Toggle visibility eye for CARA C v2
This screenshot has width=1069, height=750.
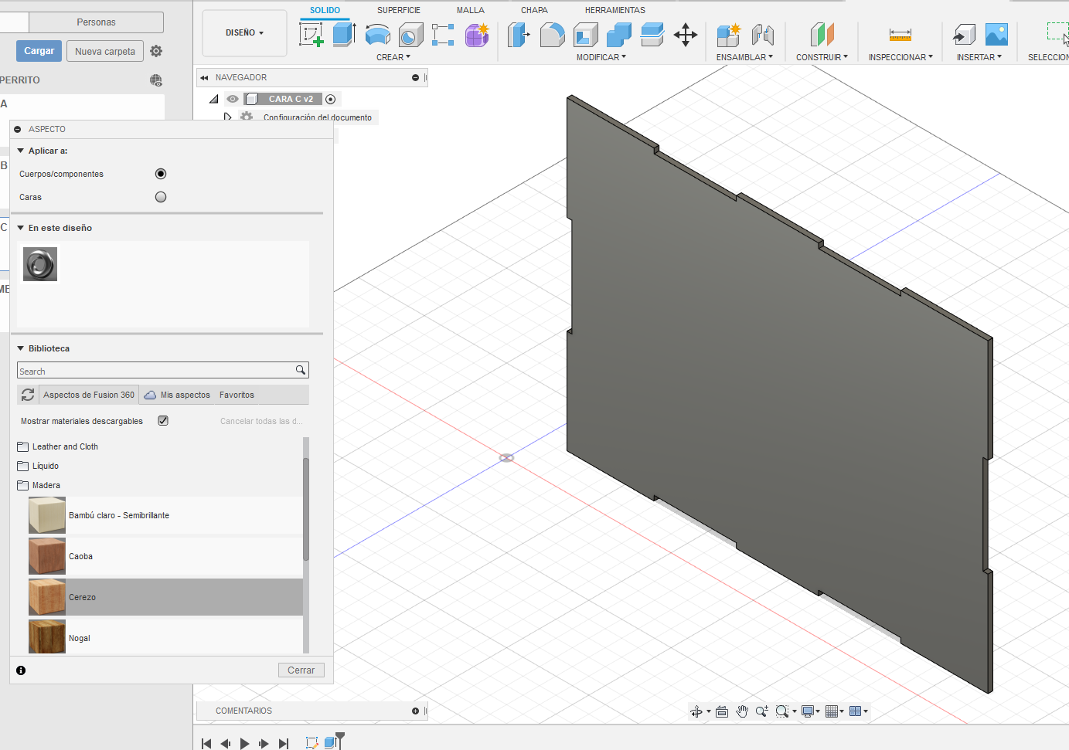point(233,99)
